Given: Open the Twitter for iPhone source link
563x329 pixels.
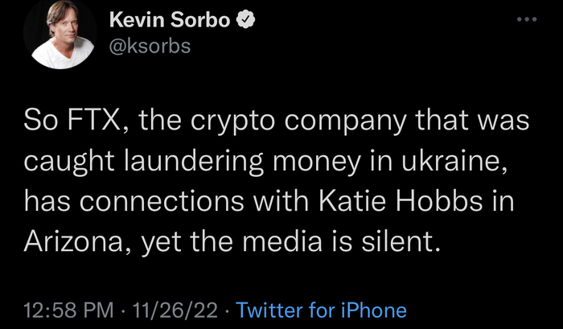Looking at the screenshot, I should click(x=323, y=310).
